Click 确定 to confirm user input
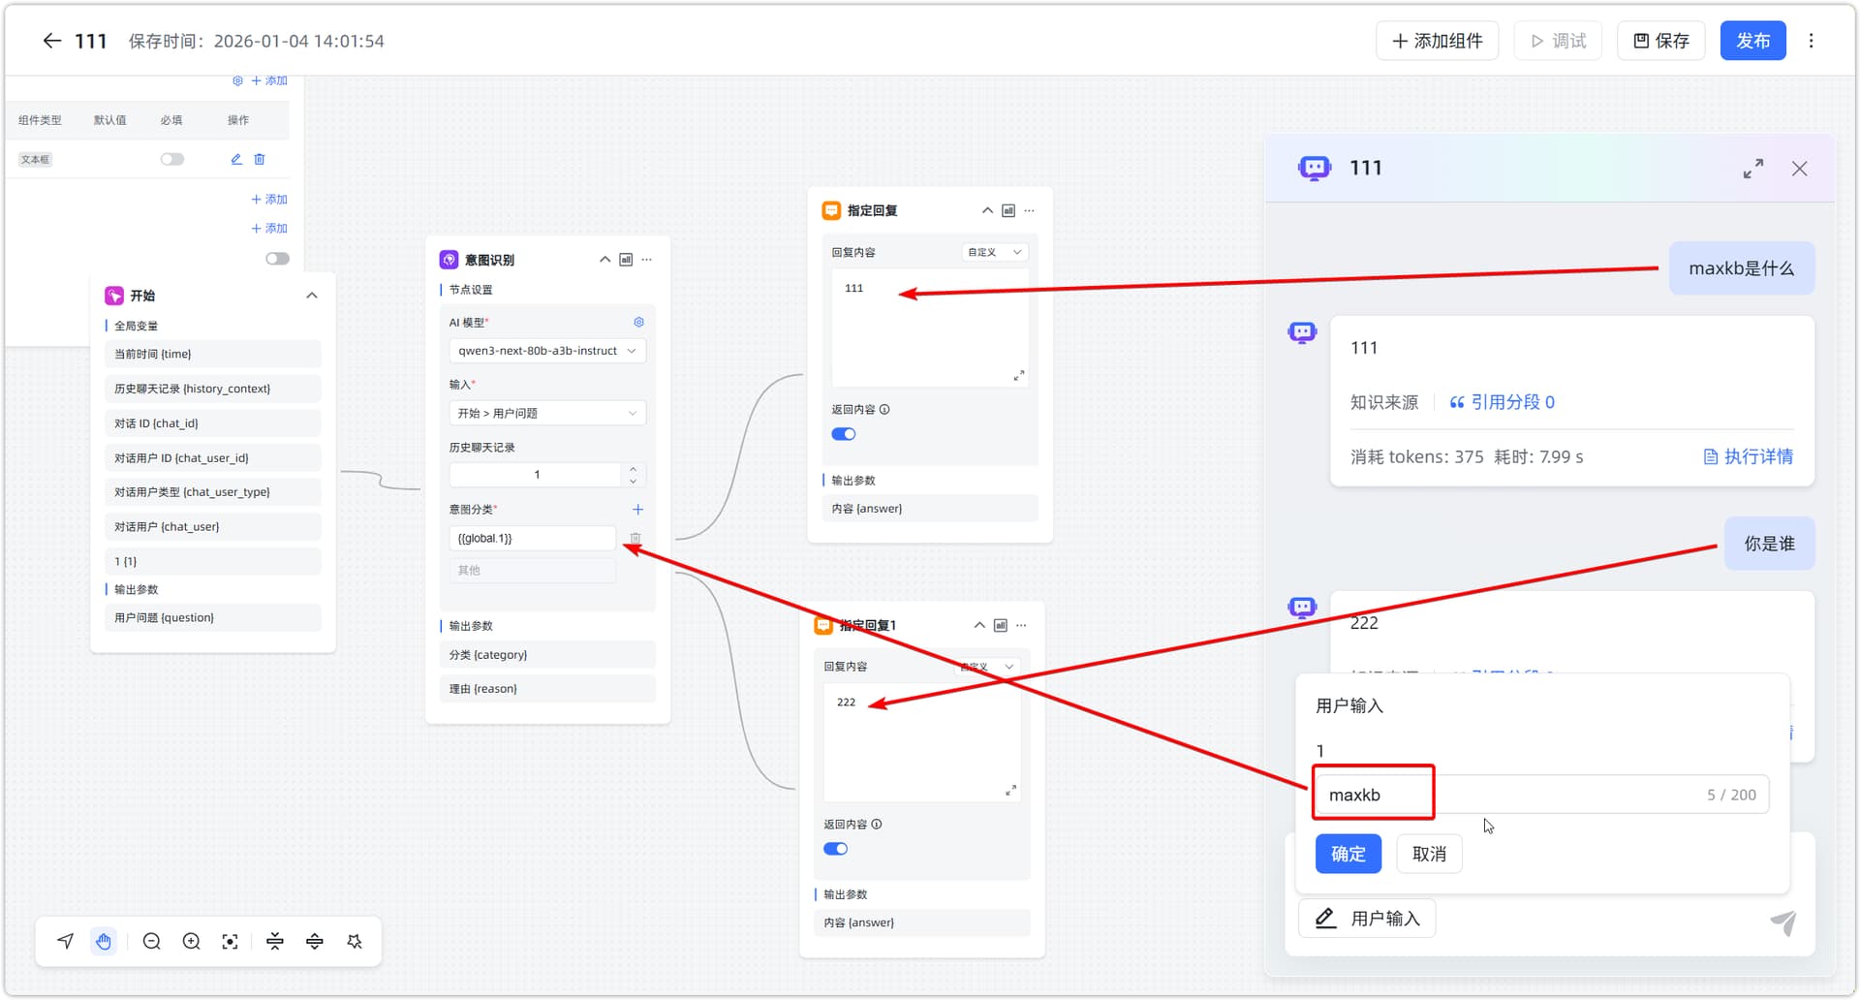This screenshot has height=1000, width=1860. click(1348, 854)
